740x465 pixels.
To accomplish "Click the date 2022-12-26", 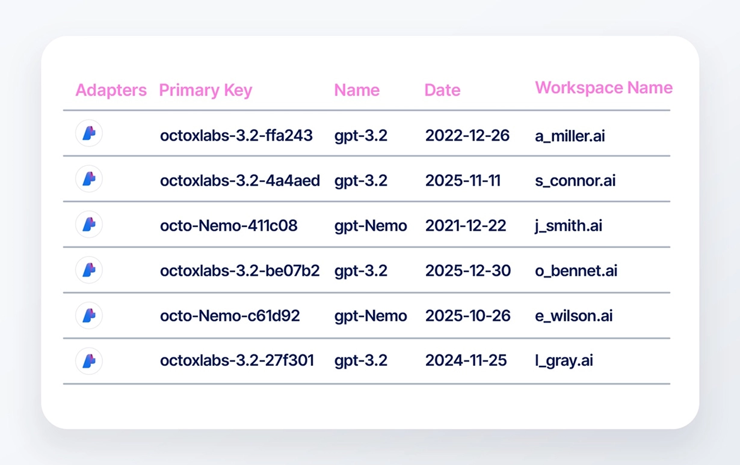I will [x=467, y=136].
